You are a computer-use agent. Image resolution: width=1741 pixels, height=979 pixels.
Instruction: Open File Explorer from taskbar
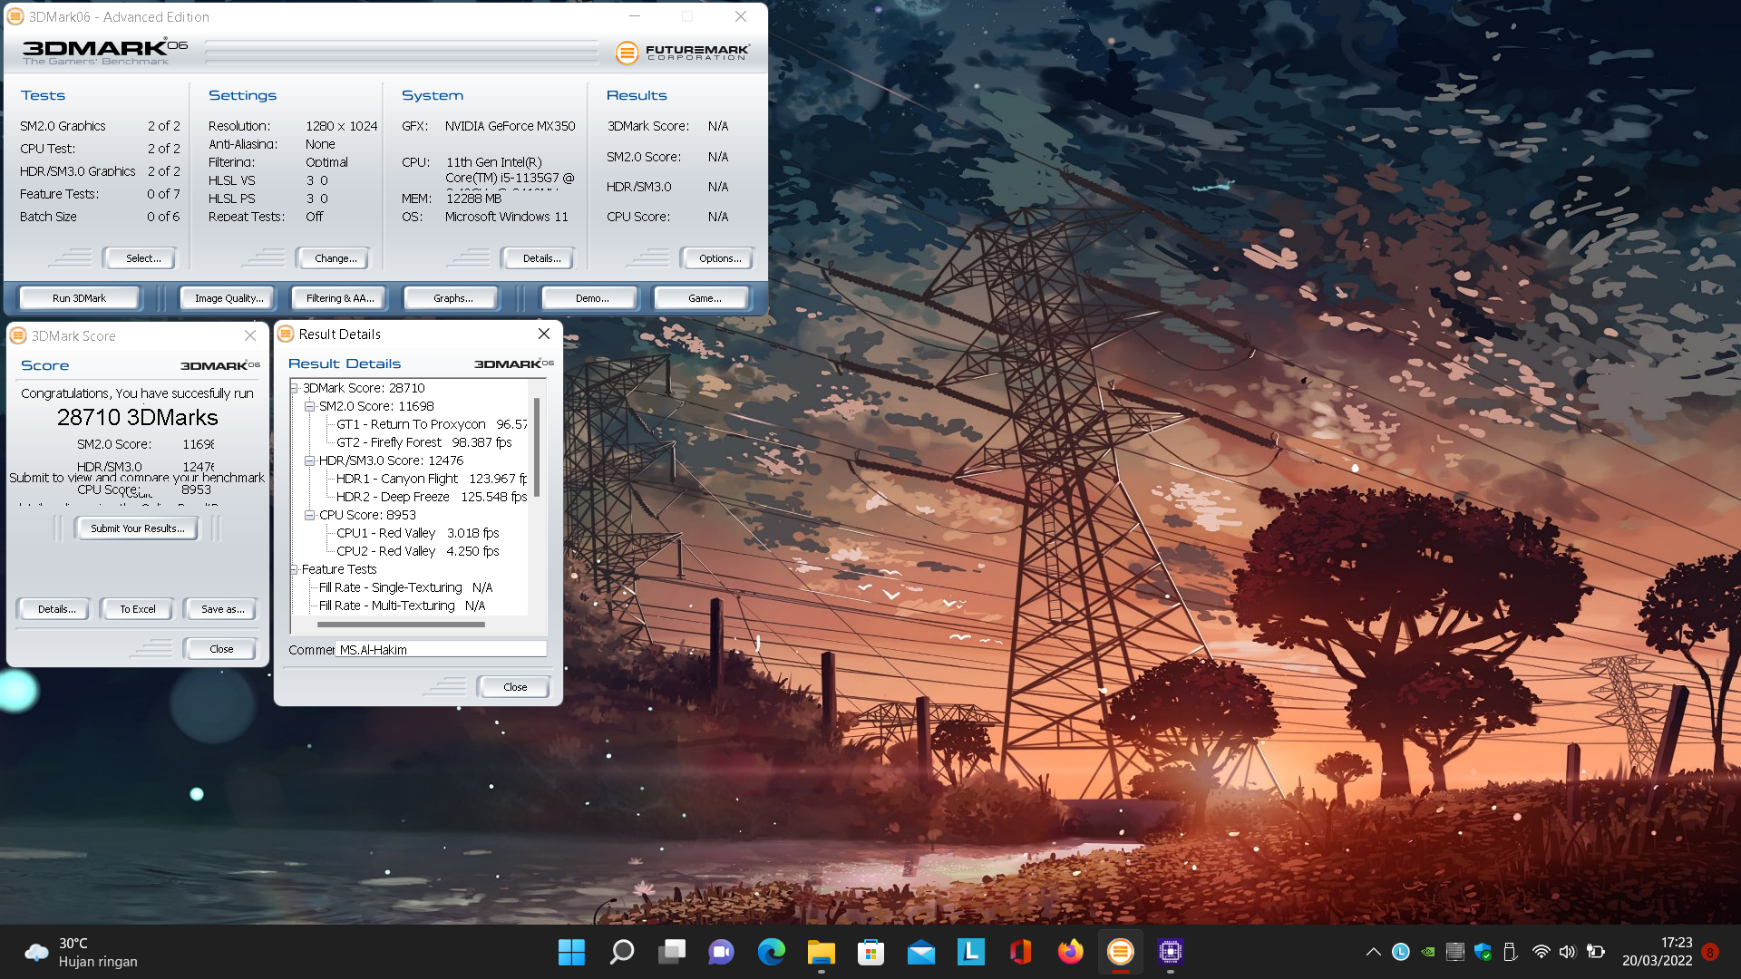822,952
